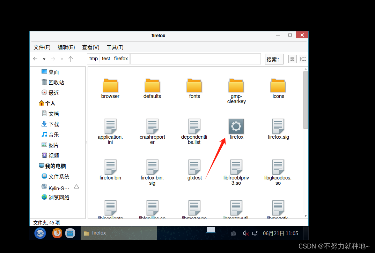Click firefox path breadcrumb
Screen dimensions: 375x253
(x=121, y=59)
